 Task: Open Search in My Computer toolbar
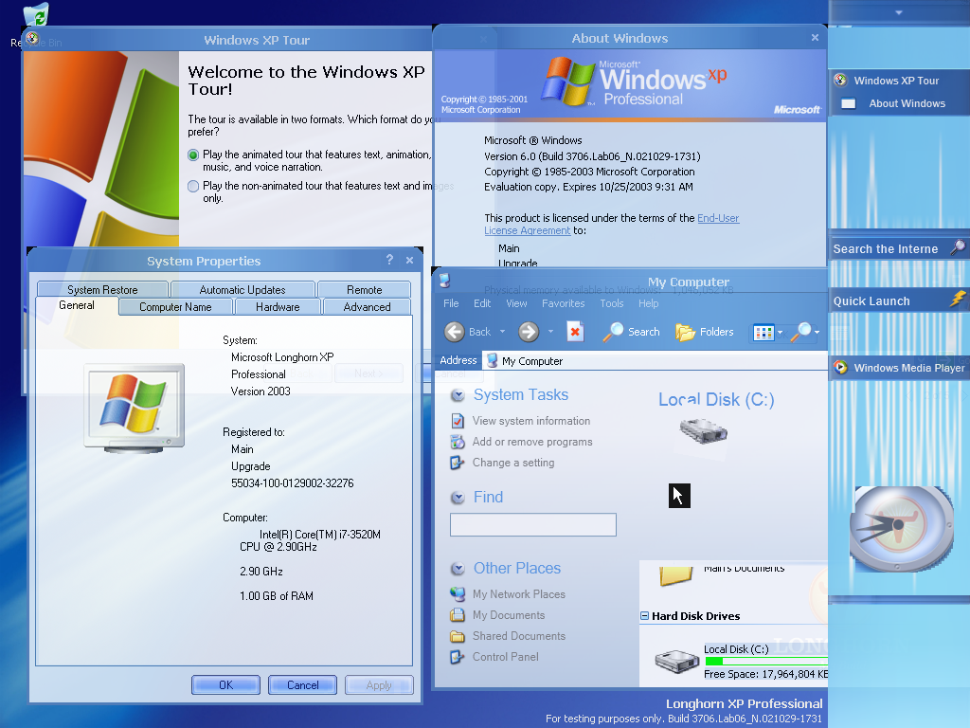tap(632, 332)
